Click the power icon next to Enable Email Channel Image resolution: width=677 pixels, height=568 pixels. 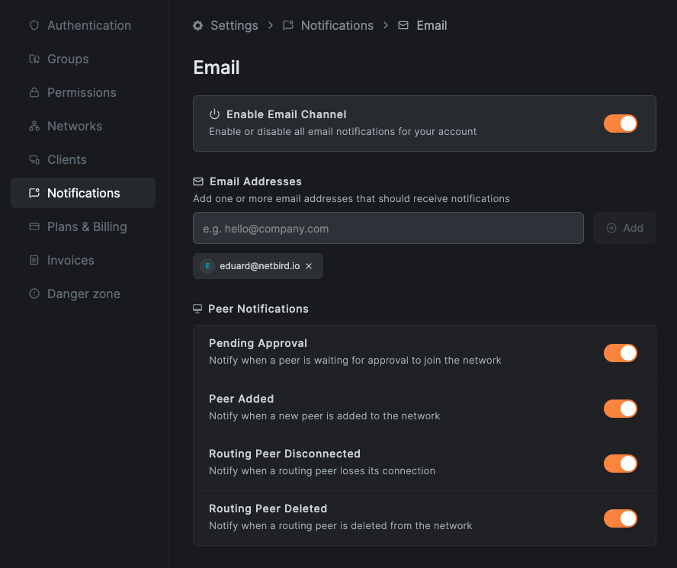pyautogui.click(x=214, y=114)
